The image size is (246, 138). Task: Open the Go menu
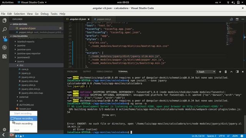click(37, 14)
